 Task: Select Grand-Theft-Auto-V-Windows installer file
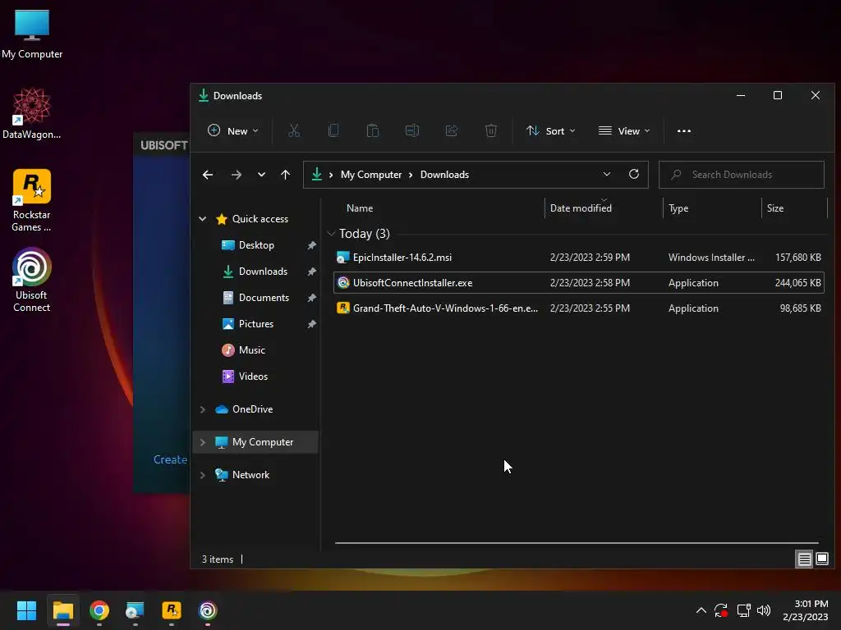[x=579, y=308]
